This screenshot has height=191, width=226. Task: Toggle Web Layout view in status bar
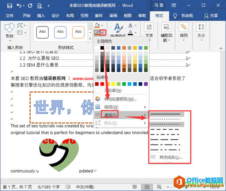click(x=159, y=187)
